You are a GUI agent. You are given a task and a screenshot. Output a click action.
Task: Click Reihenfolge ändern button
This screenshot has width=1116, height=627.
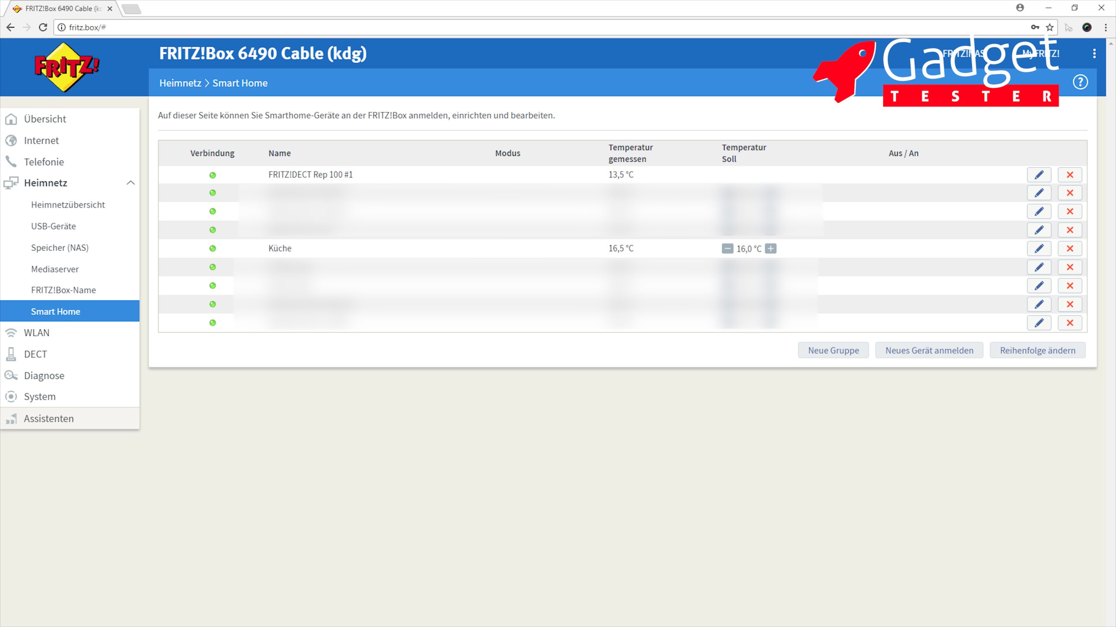tap(1037, 350)
